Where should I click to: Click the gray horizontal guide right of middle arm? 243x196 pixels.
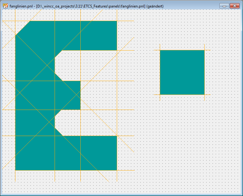point(107,81)
